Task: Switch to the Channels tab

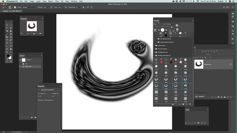Action: 201,96
